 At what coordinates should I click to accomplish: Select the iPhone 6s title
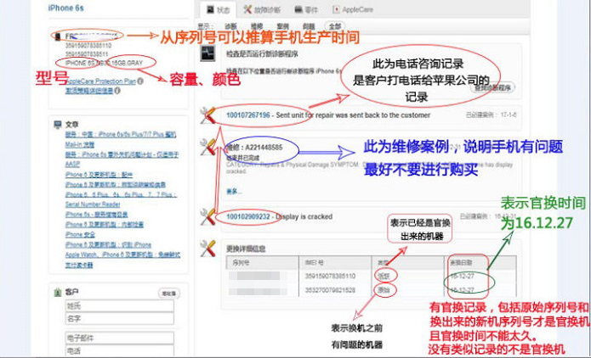(66, 8)
